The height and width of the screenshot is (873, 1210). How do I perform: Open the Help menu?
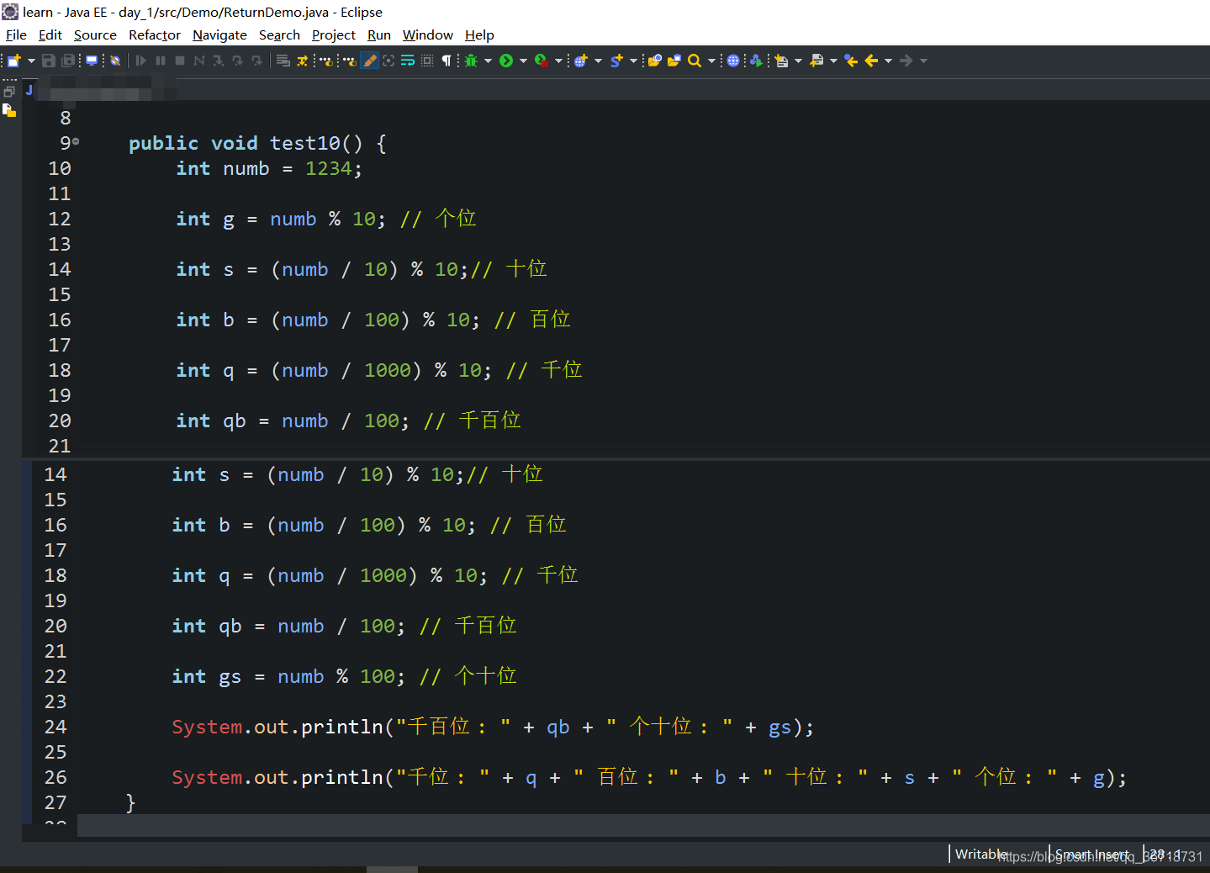point(479,35)
